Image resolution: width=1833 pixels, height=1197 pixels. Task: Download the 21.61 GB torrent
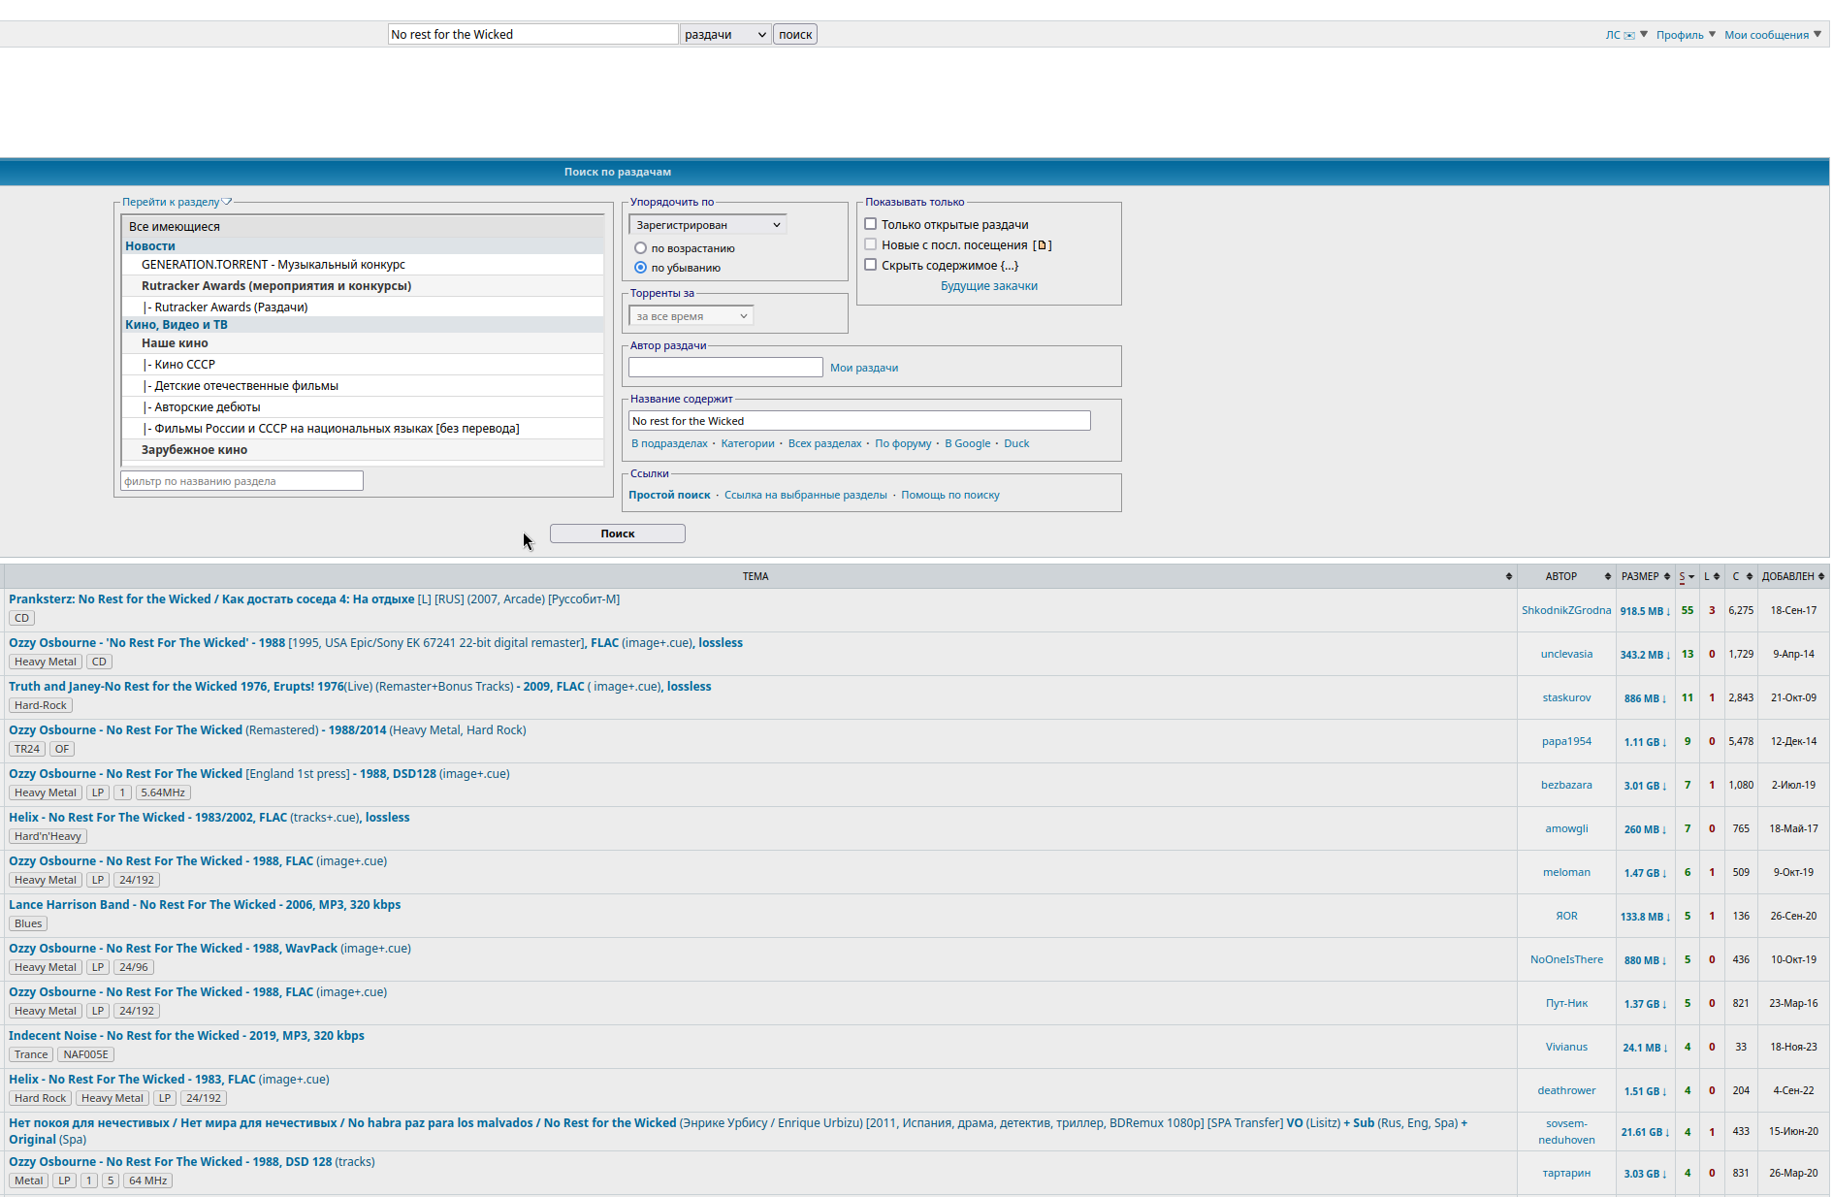(x=1645, y=1132)
